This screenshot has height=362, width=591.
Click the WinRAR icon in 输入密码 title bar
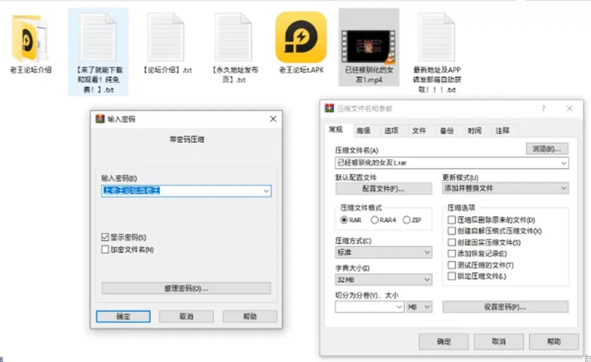coord(100,119)
